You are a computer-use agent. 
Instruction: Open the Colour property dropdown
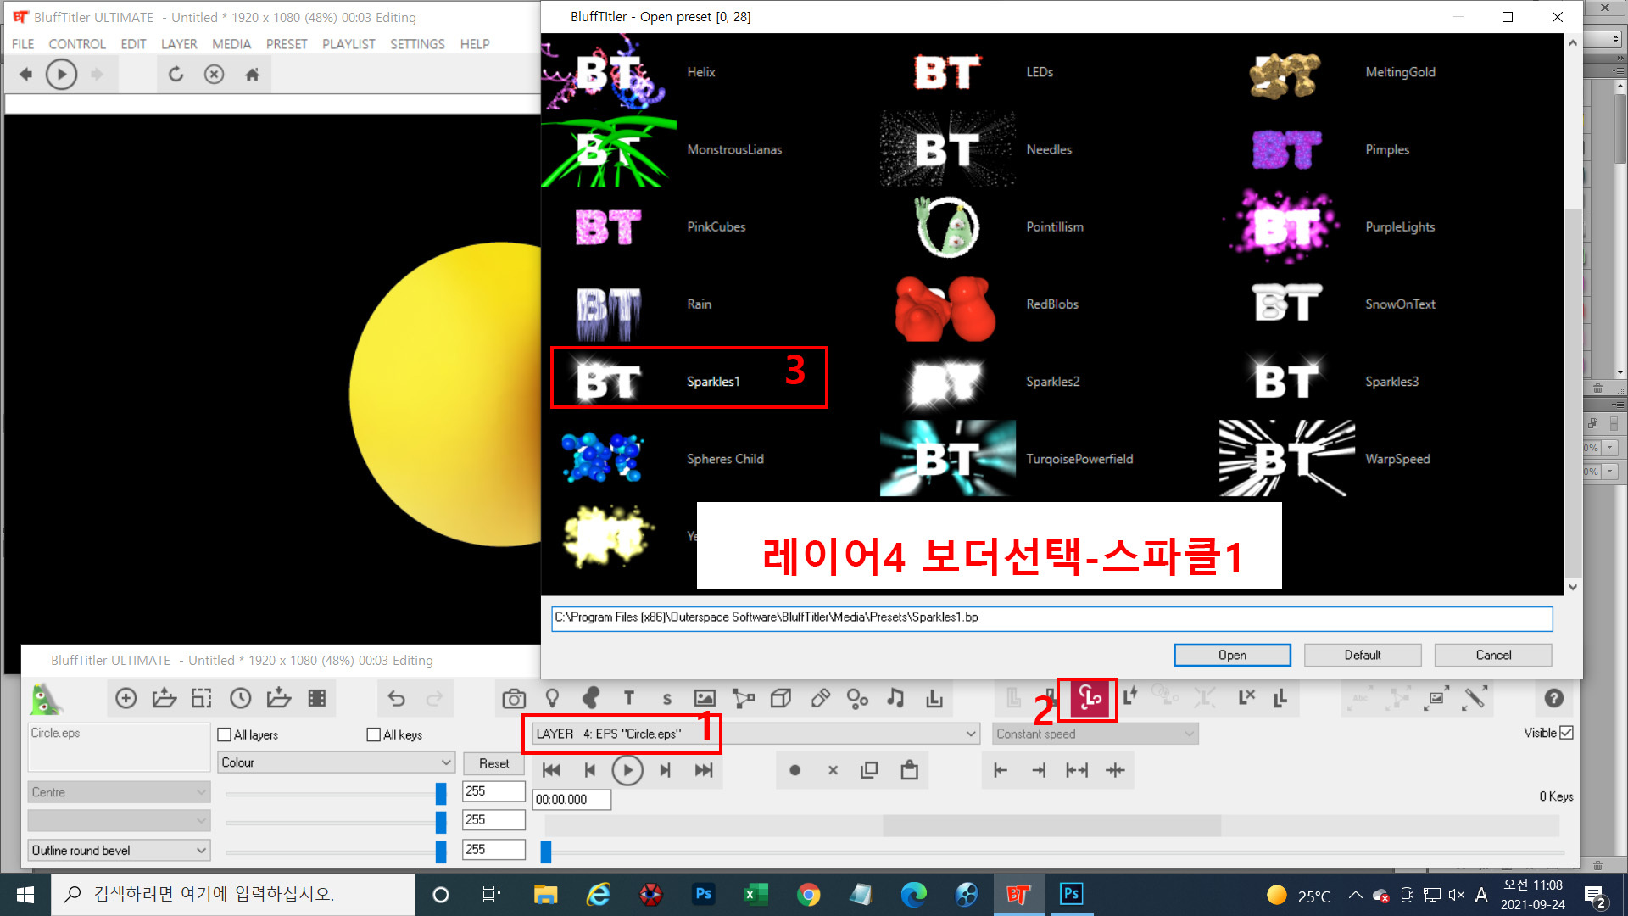(x=336, y=762)
